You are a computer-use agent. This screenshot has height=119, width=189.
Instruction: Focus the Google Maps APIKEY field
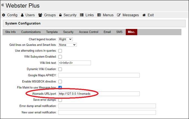[99, 75]
